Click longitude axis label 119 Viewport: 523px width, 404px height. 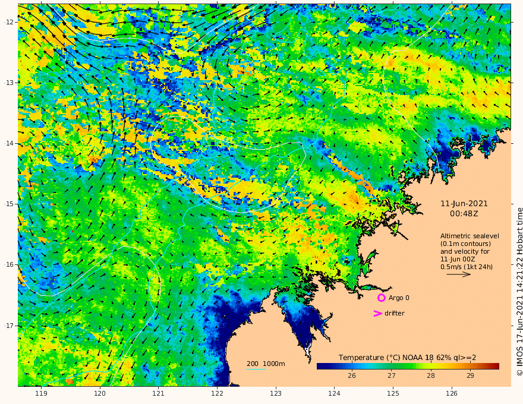coord(41,393)
